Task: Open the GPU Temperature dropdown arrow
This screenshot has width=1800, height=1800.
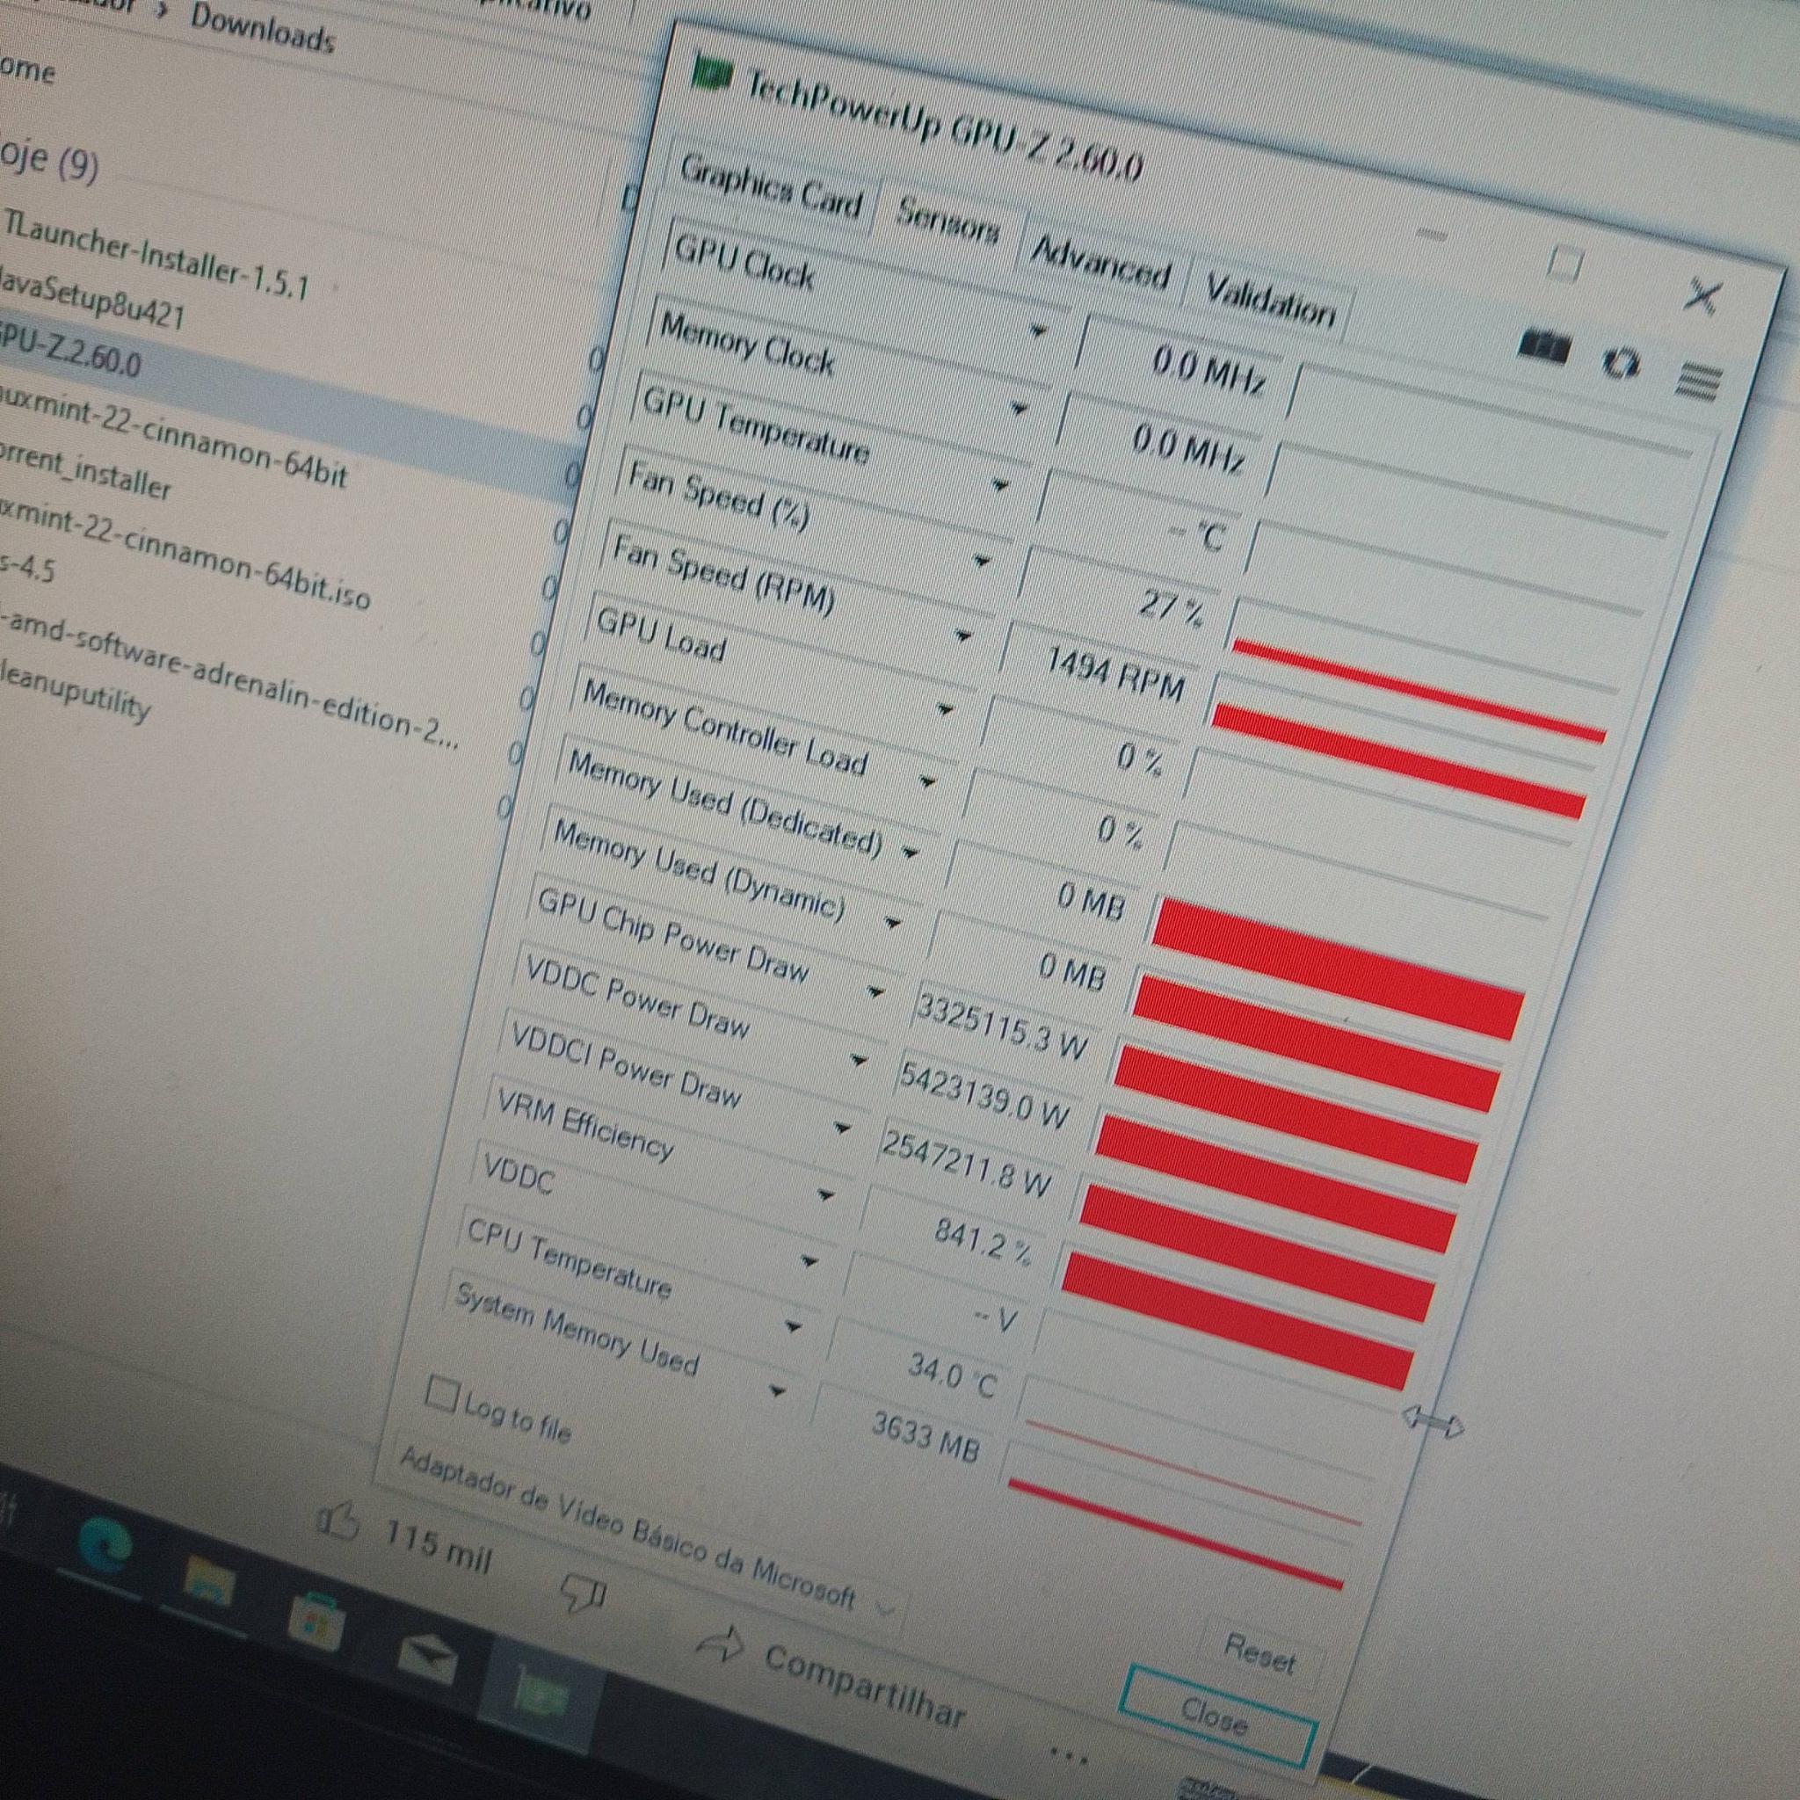Action: tap(1000, 484)
